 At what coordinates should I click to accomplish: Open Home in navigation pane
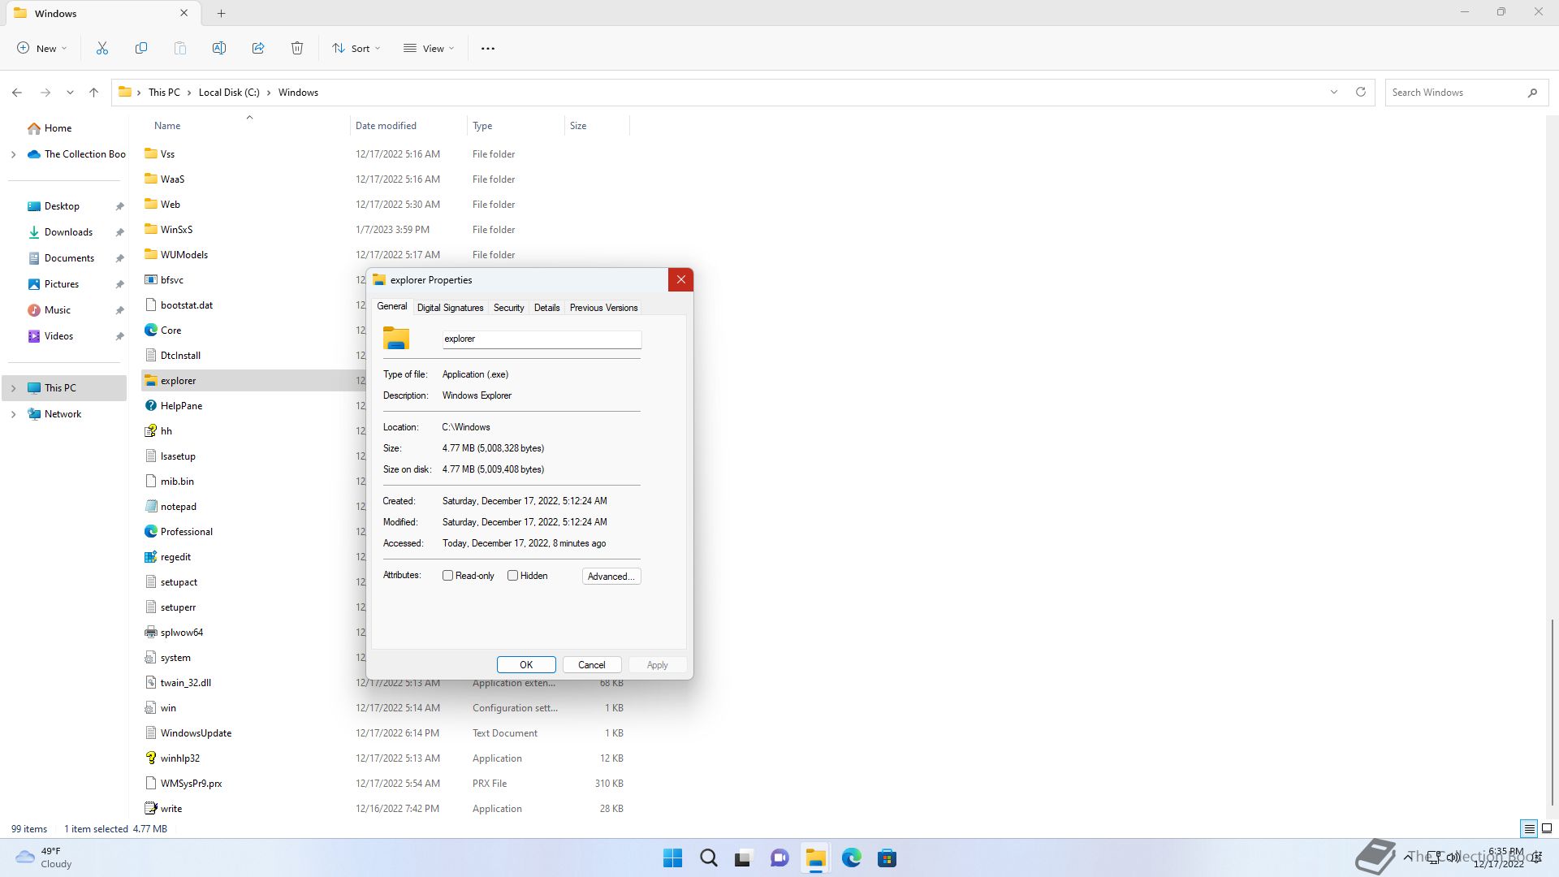[58, 128]
